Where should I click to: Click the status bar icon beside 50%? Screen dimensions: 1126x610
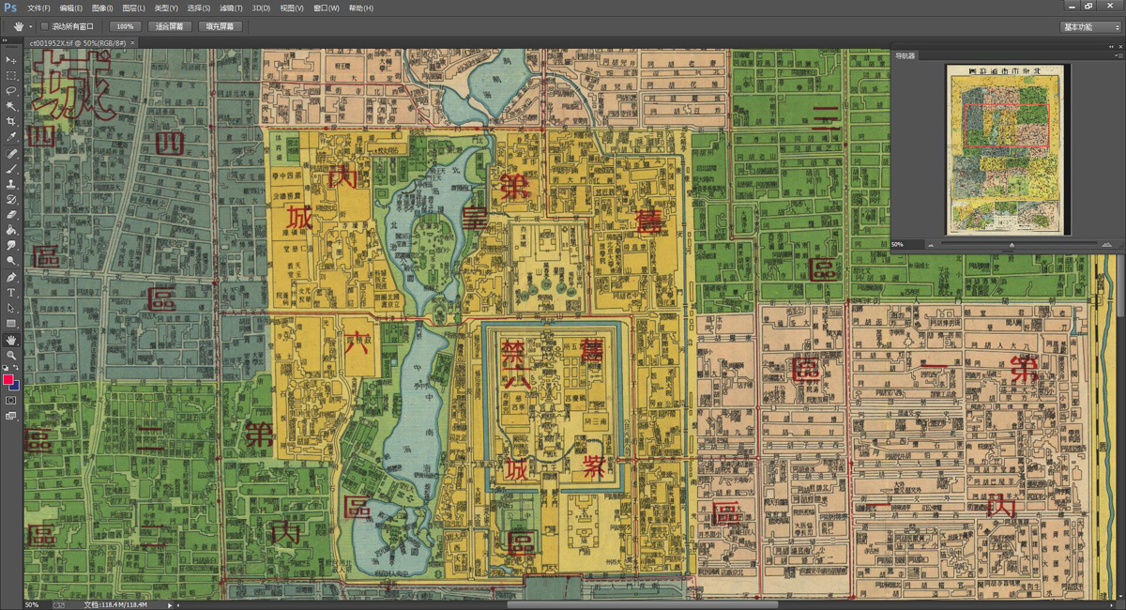tap(59, 605)
